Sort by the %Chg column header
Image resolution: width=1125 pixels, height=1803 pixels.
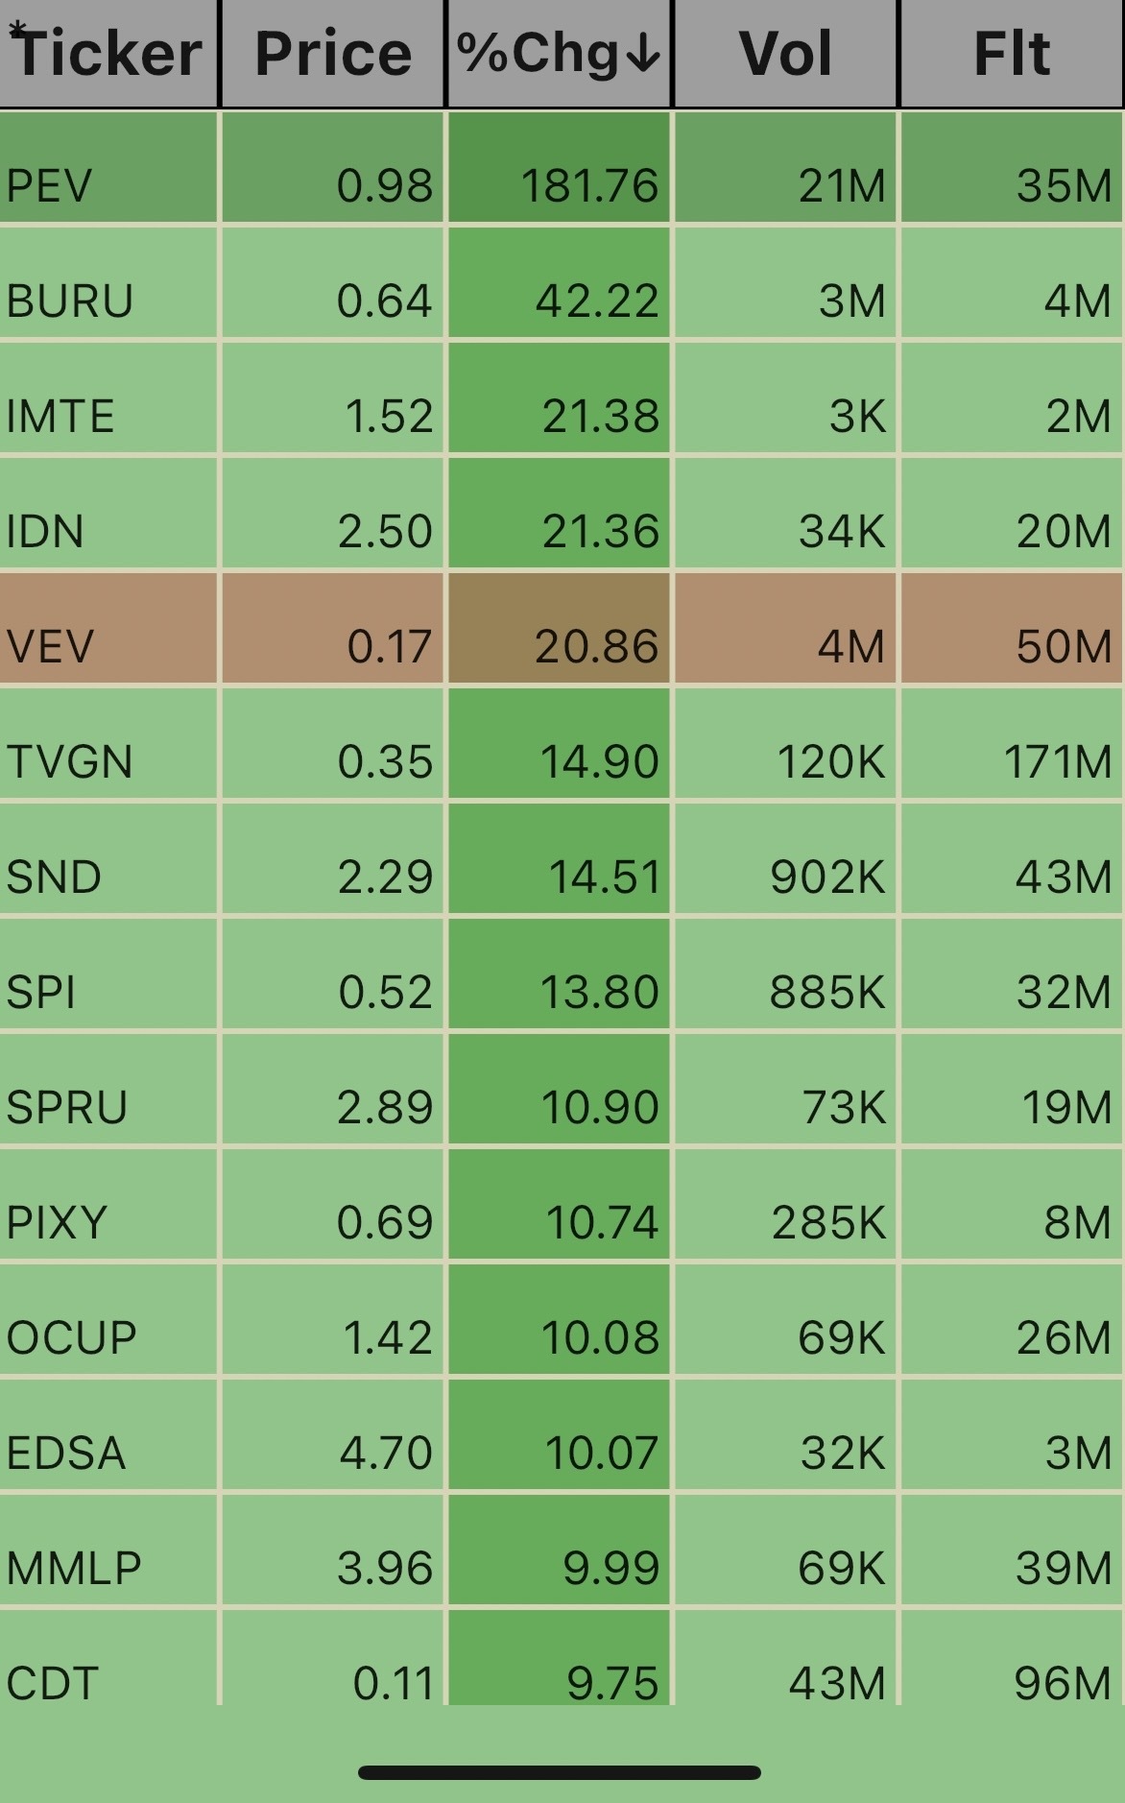coord(559,53)
